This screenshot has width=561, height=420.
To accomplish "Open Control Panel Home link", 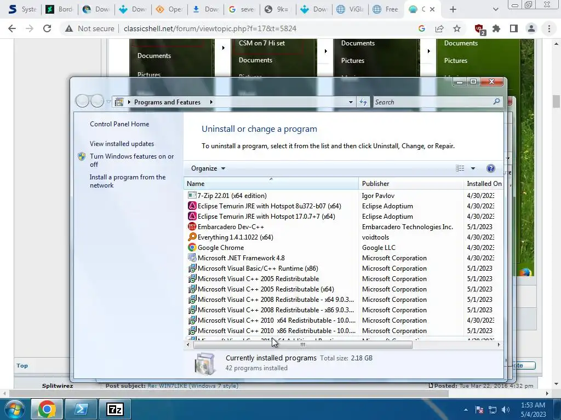I will (x=119, y=124).
